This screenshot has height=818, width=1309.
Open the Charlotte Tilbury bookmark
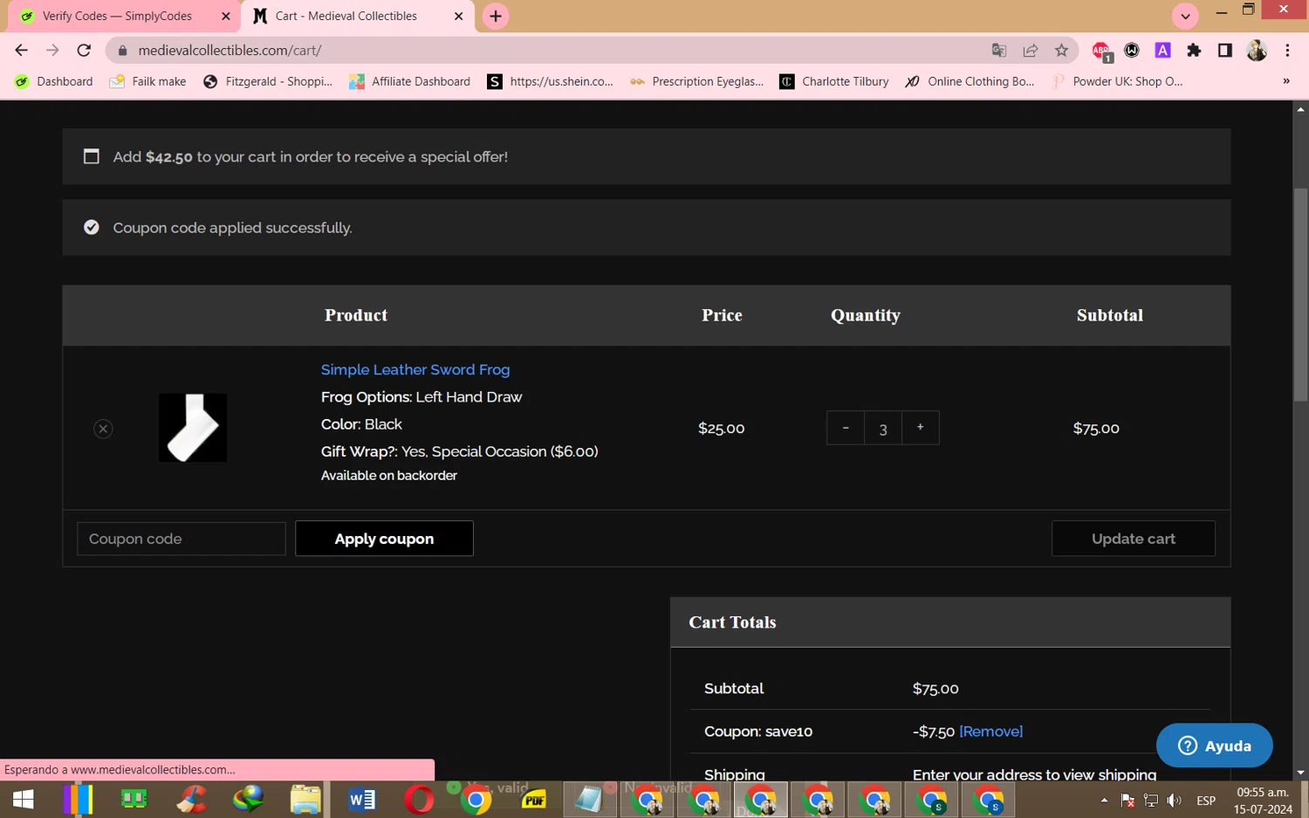tap(834, 81)
